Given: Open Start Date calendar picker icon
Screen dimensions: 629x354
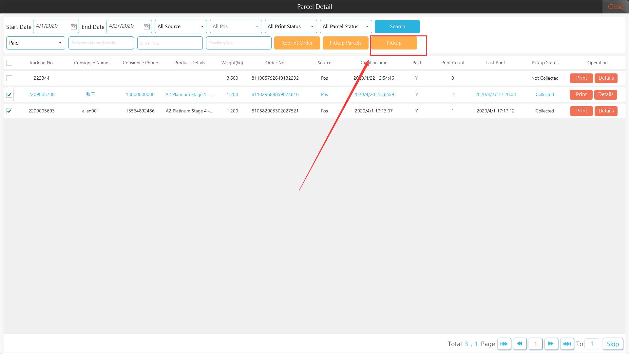Looking at the screenshot, I should tap(74, 27).
